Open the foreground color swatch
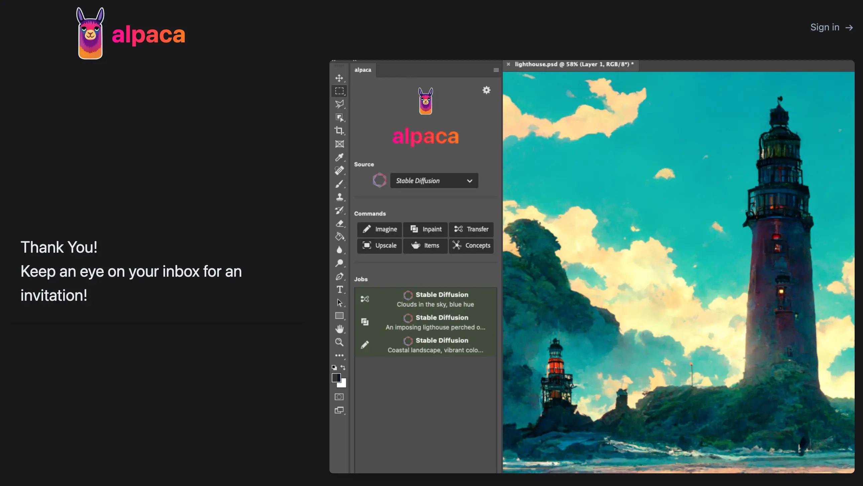 click(x=336, y=377)
